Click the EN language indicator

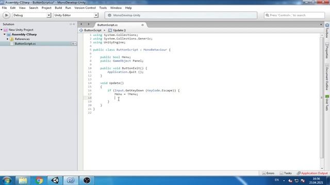[277, 180]
